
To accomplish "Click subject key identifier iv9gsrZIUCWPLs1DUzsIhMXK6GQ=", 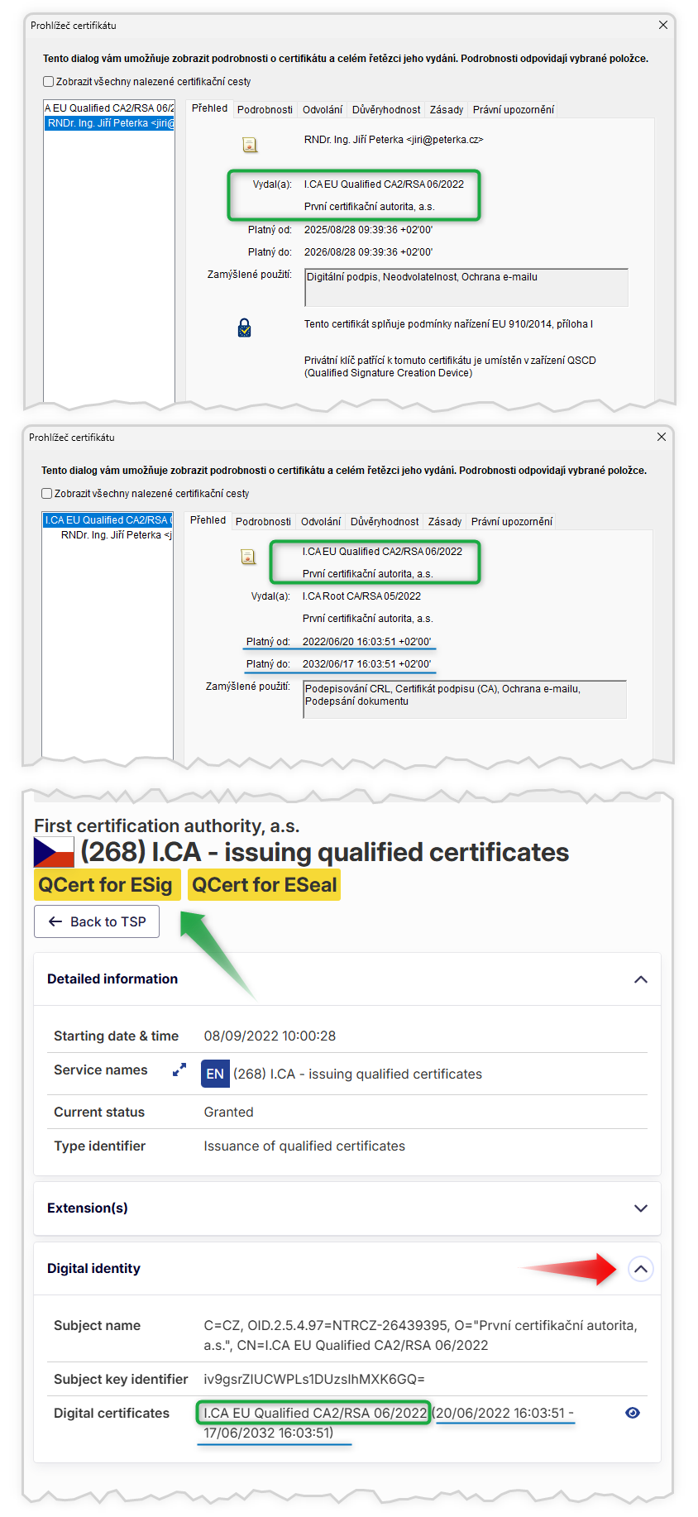I will 314,1379.
